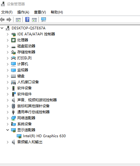Click the IDE ATA/ATAPI controller icon
Viewport: 140px width, 166px height.
13,34
